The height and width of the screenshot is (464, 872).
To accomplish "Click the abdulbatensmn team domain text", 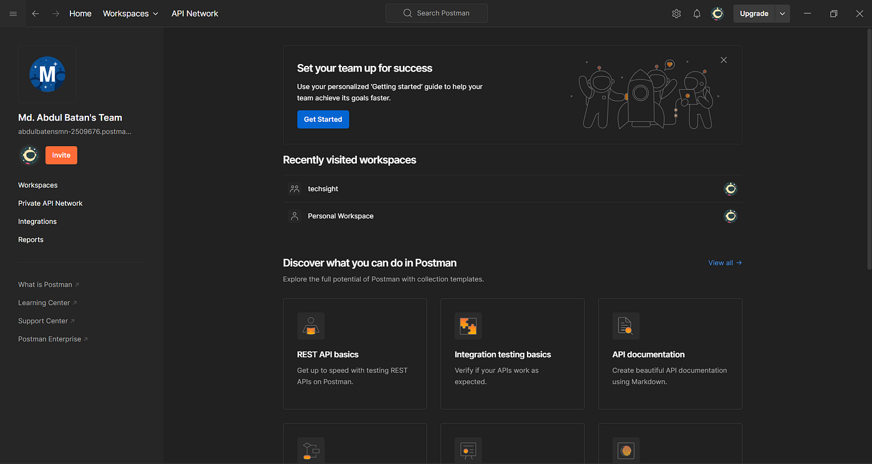I will point(75,132).
